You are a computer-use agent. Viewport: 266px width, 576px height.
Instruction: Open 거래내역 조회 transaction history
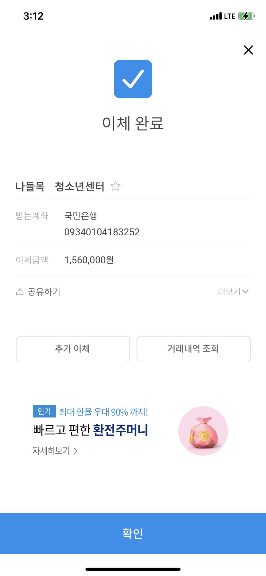point(193,349)
